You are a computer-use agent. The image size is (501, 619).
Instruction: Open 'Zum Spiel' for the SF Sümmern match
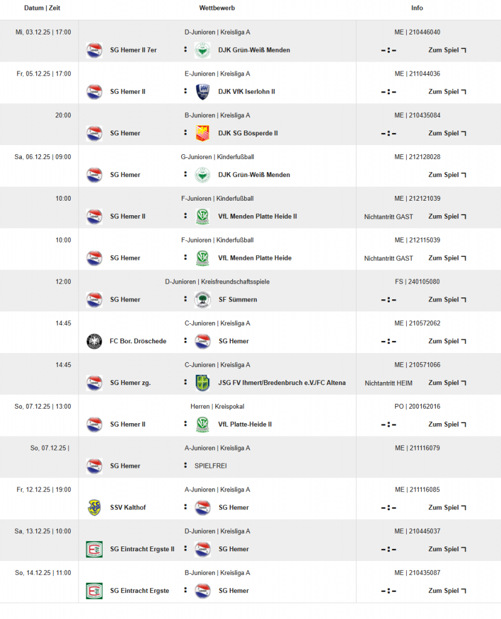click(x=447, y=300)
